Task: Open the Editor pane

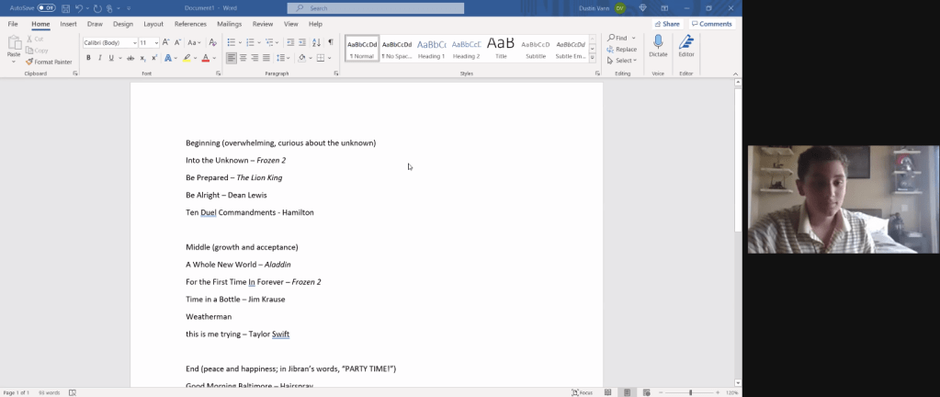Action: pyautogui.click(x=685, y=46)
